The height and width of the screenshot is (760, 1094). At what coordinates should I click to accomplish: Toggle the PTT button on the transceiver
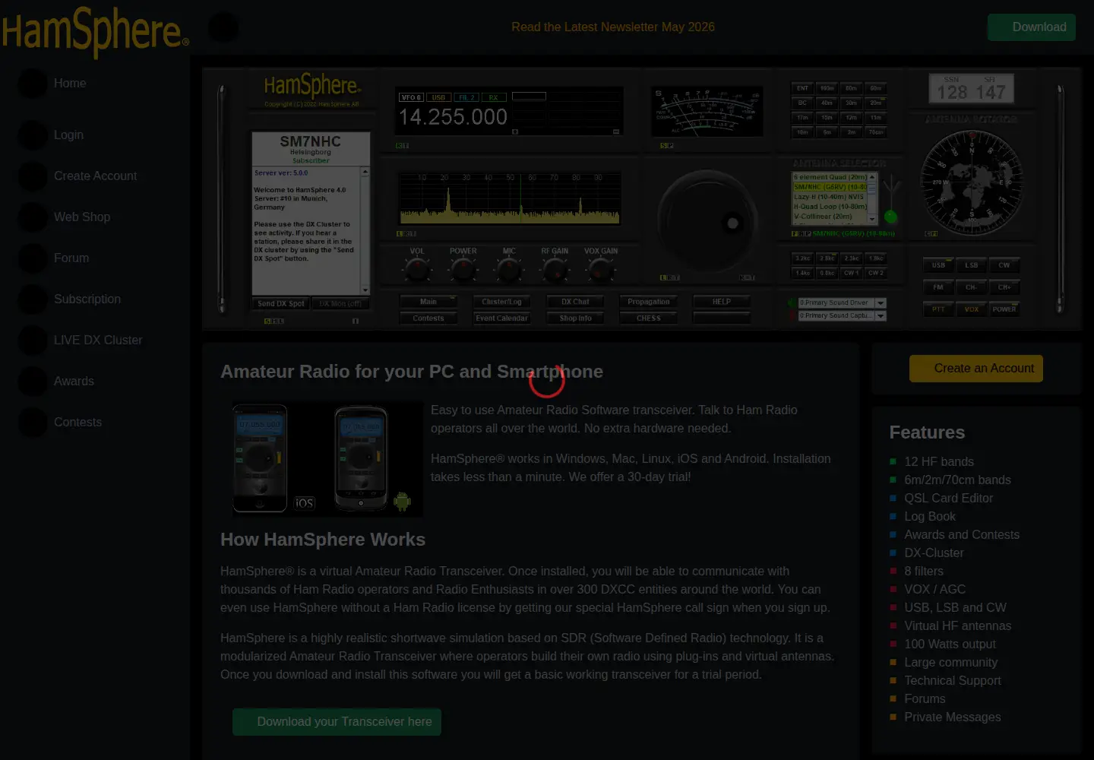coord(939,309)
